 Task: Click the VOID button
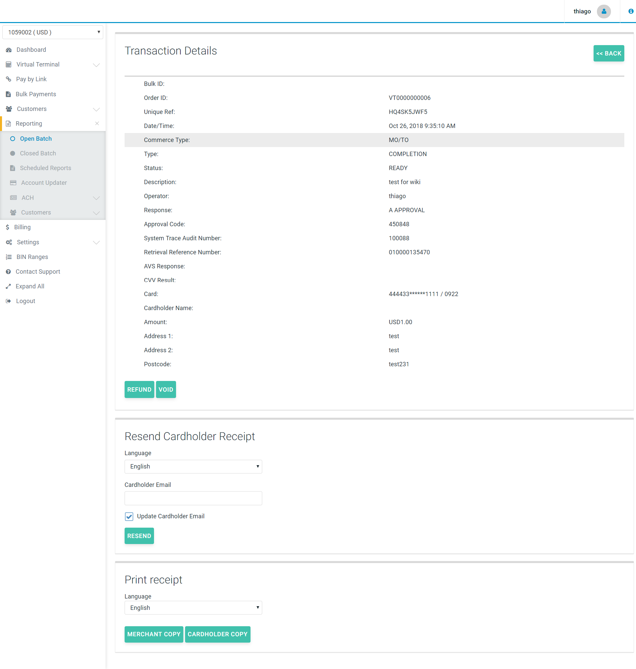point(166,390)
